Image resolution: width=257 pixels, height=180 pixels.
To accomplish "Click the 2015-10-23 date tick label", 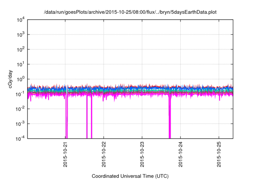I will [x=142, y=154].
